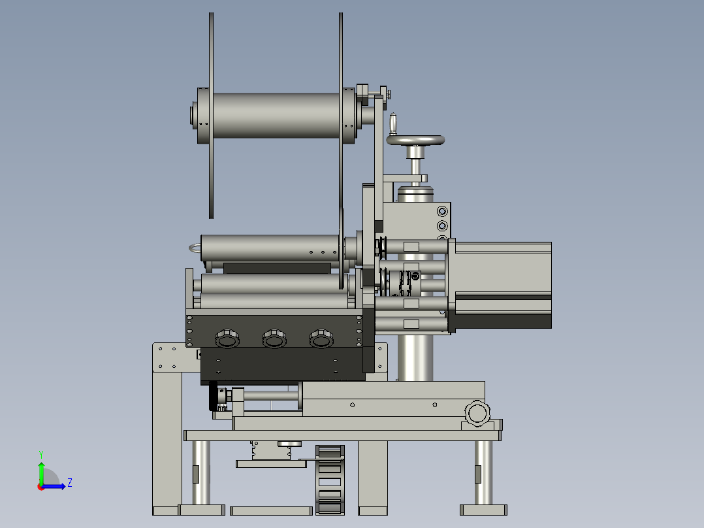Select the round knob at the slide base end
The image size is (704, 528).
(477, 412)
